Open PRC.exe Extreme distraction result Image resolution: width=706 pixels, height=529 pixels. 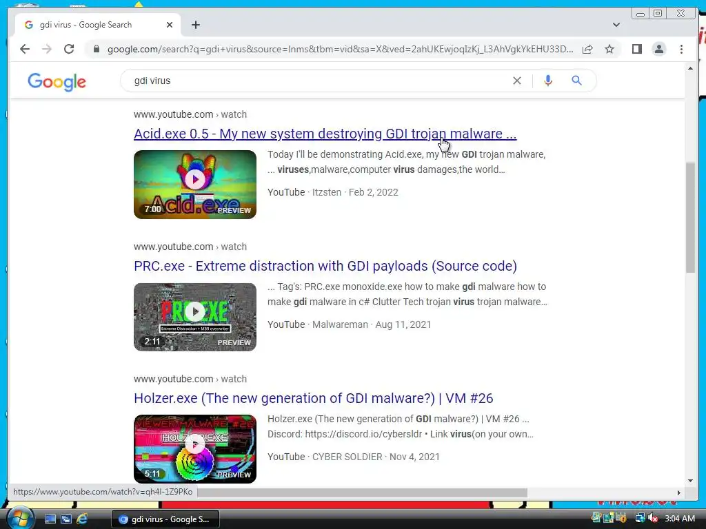325,266
